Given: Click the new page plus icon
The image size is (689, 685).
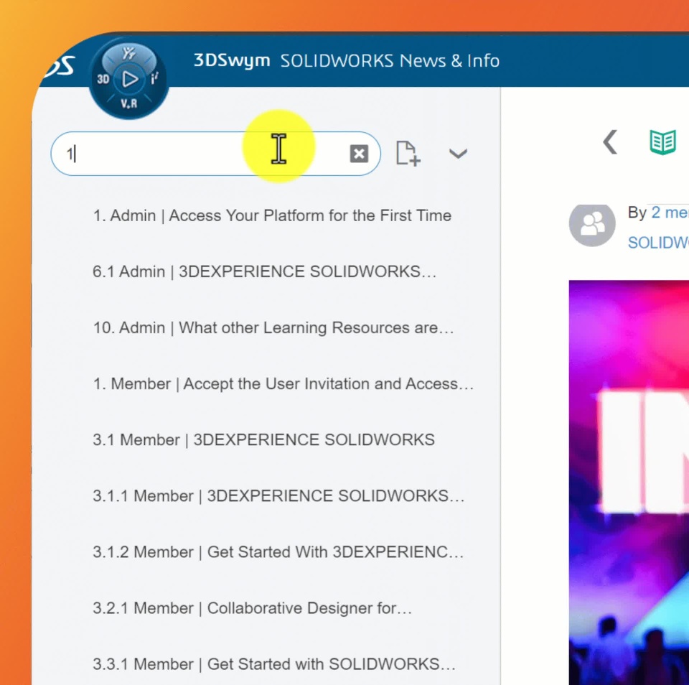Looking at the screenshot, I should pos(408,154).
